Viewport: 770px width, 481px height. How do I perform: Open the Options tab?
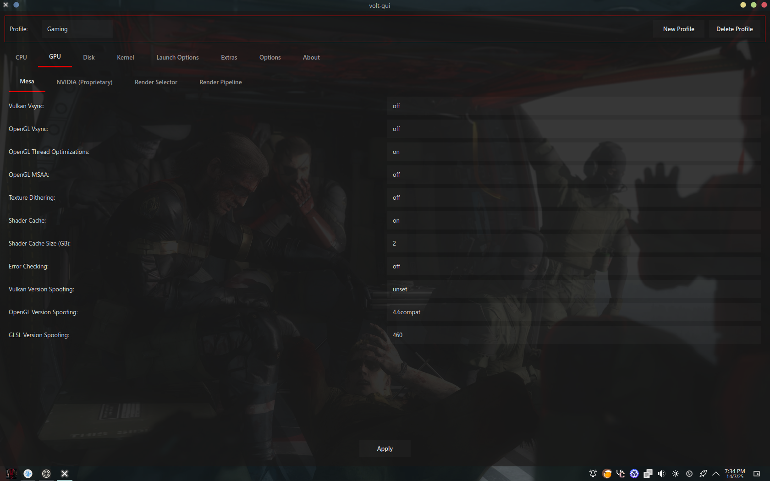point(270,57)
